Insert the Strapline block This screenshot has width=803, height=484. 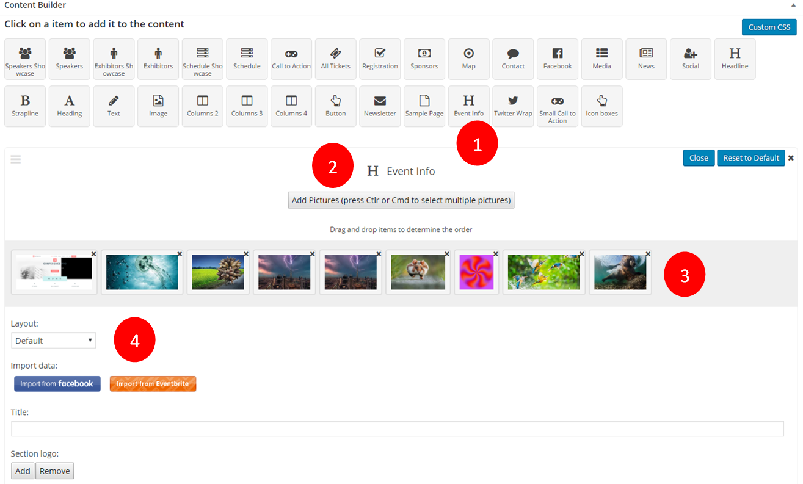coord(25,106)
